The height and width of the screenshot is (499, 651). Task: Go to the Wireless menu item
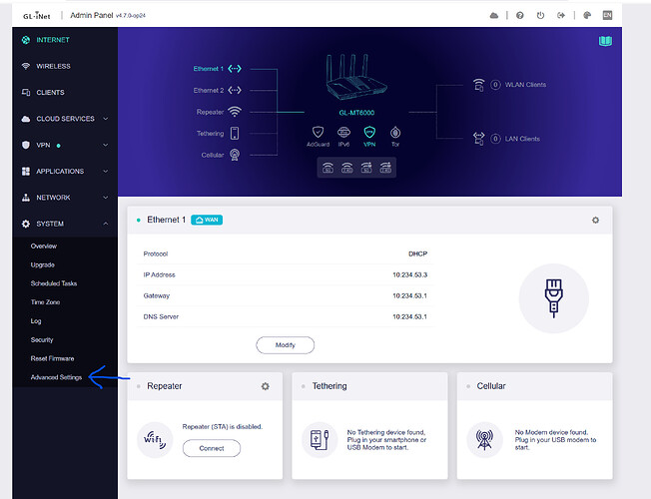53,67
